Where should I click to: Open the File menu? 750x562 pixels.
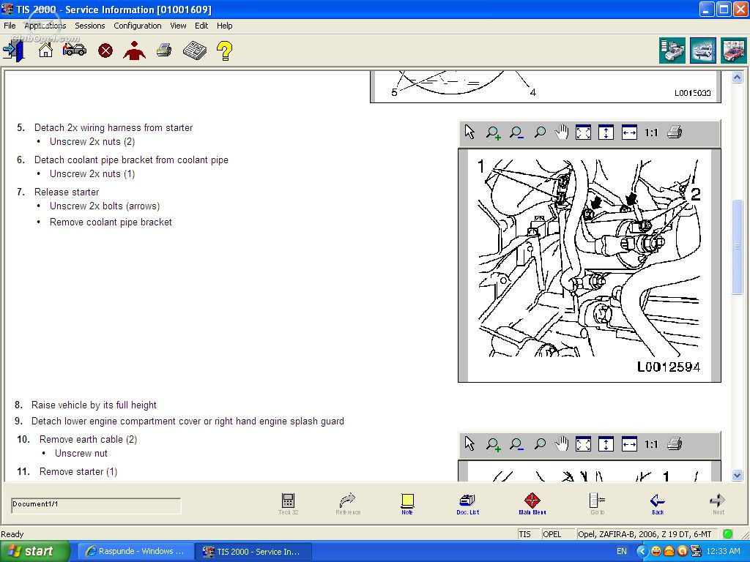coord(10,26)
